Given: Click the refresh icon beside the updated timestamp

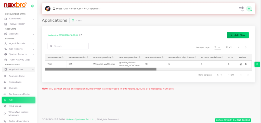Looking at the screenshot, I should [x=80, y=35].
